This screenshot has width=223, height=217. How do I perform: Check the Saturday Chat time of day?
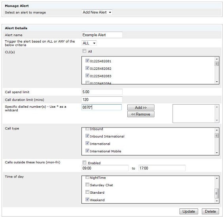87,185
